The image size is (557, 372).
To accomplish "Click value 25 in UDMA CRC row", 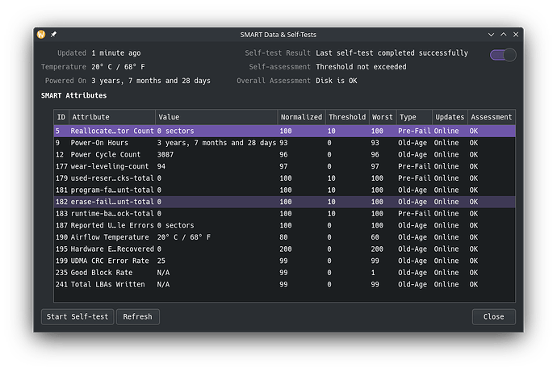I will click(x=161, y=261).
